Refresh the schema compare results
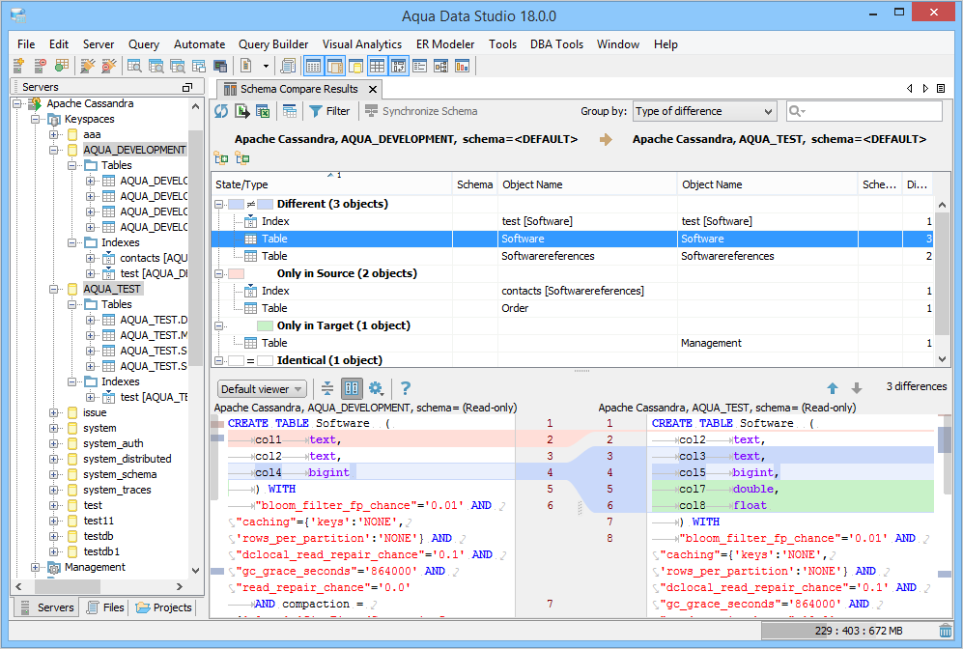The width and height of the screenshot is (963, 649). click(221, 111)
